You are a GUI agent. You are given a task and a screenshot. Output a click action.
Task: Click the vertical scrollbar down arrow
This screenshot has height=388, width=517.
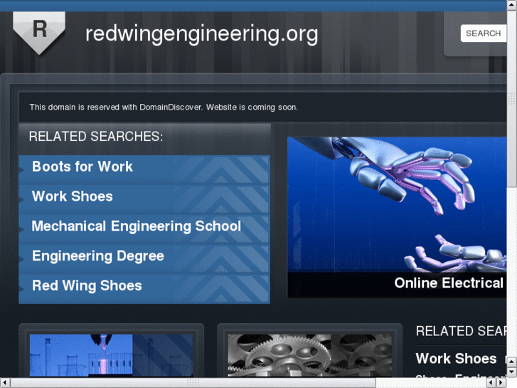pos(512,372)
